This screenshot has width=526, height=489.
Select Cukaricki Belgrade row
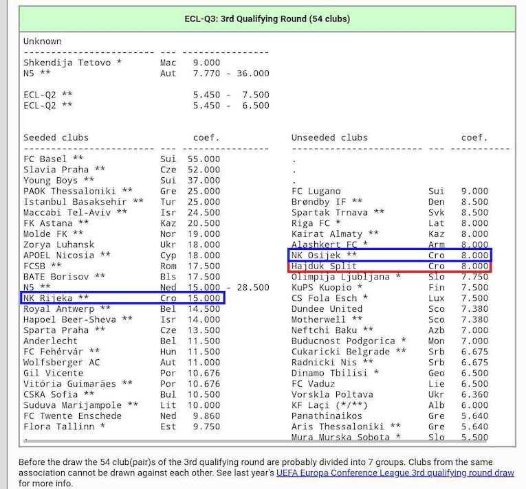point(390,352)
